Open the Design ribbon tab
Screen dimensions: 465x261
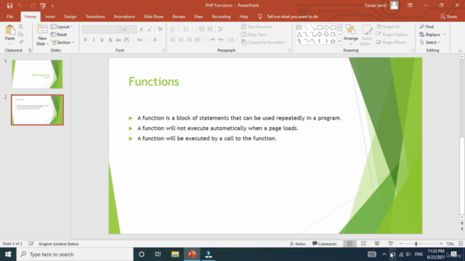pyautogui.click(x=70, y=17)
